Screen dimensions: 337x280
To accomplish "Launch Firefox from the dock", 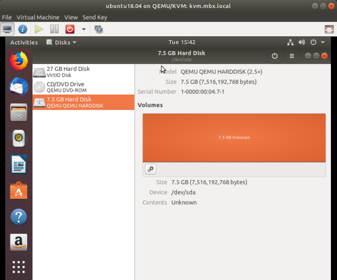I will [x=19, y=61].
